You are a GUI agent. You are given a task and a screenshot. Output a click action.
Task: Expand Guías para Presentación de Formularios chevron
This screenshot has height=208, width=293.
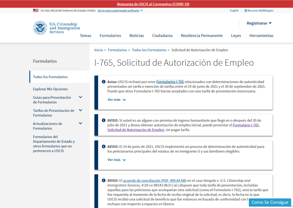[80, 97]
